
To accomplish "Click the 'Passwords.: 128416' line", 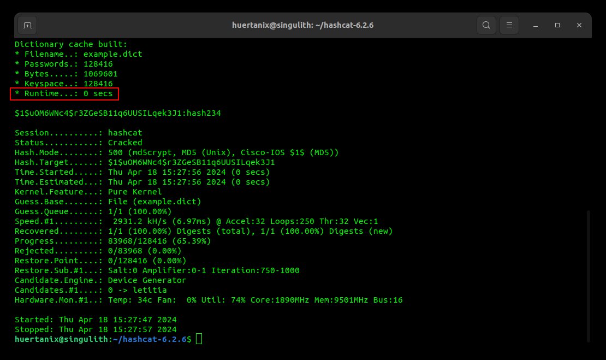I will pyautogui.click(x=64, y=64).
